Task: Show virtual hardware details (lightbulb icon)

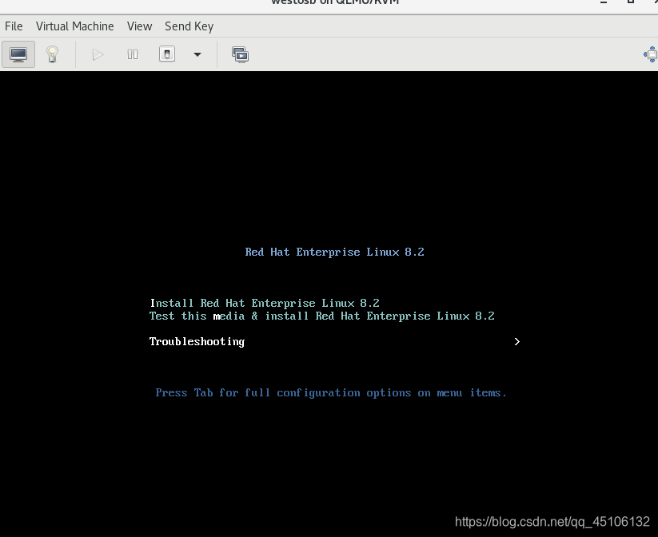Action: [x=52, y=54]
